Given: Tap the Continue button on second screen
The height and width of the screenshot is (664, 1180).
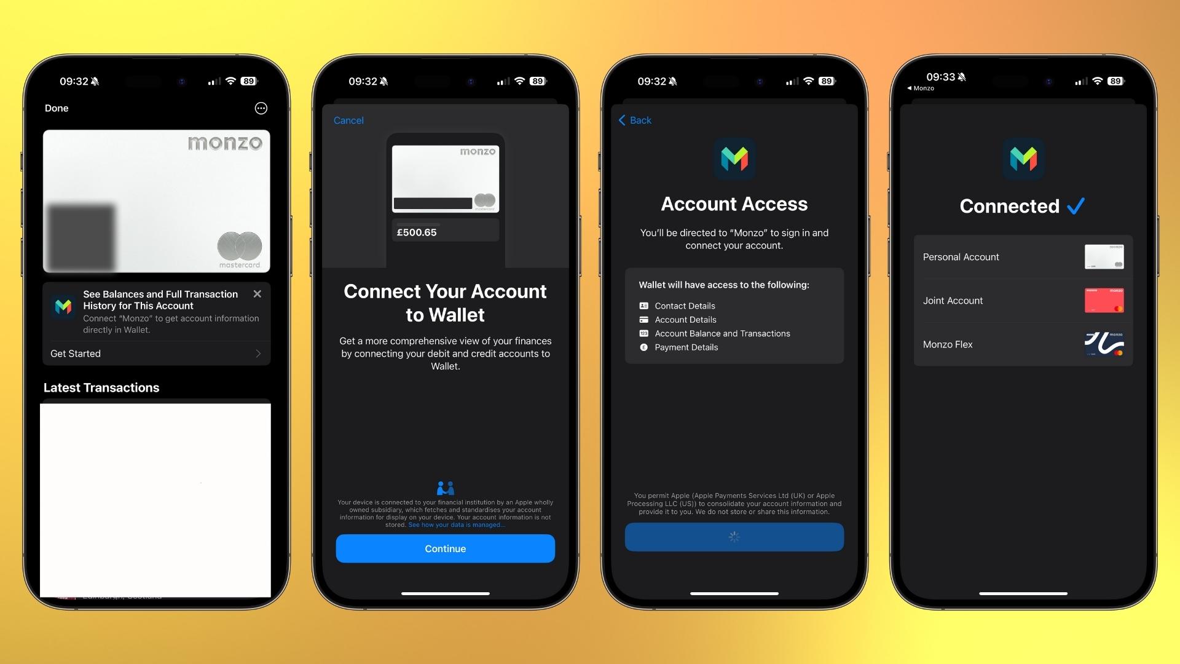Looking at the screenshot, I should (x=445, y=548).
